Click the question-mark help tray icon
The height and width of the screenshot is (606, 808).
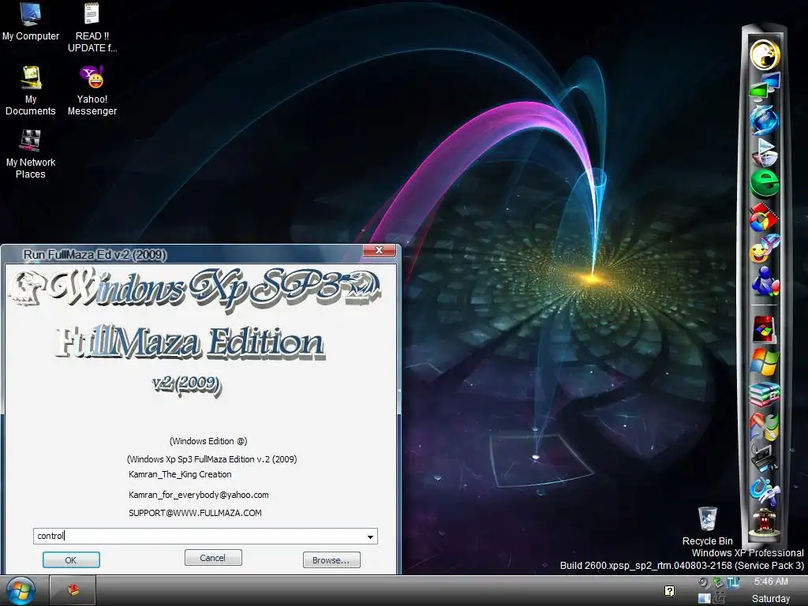pos(669,591)
